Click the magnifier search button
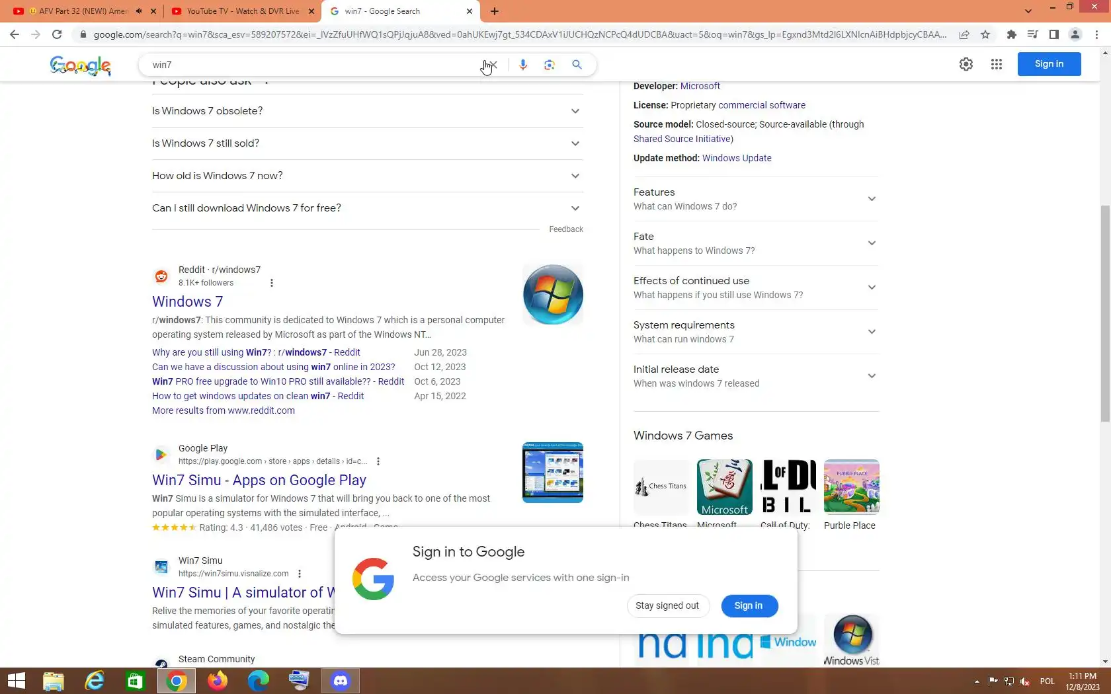The height and width of the screenshot is (694, 1111). click(x=577, y=65)
